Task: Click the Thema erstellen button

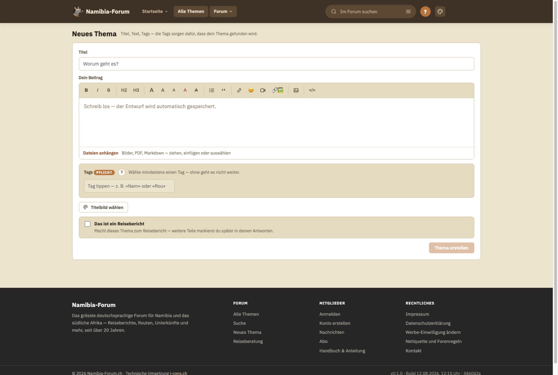Action: point(451,248)
